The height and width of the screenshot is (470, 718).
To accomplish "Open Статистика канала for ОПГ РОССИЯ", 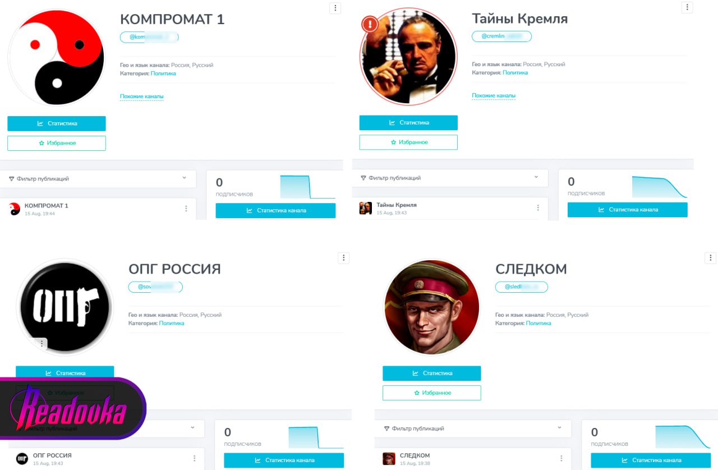I will [x=284, y=460].
